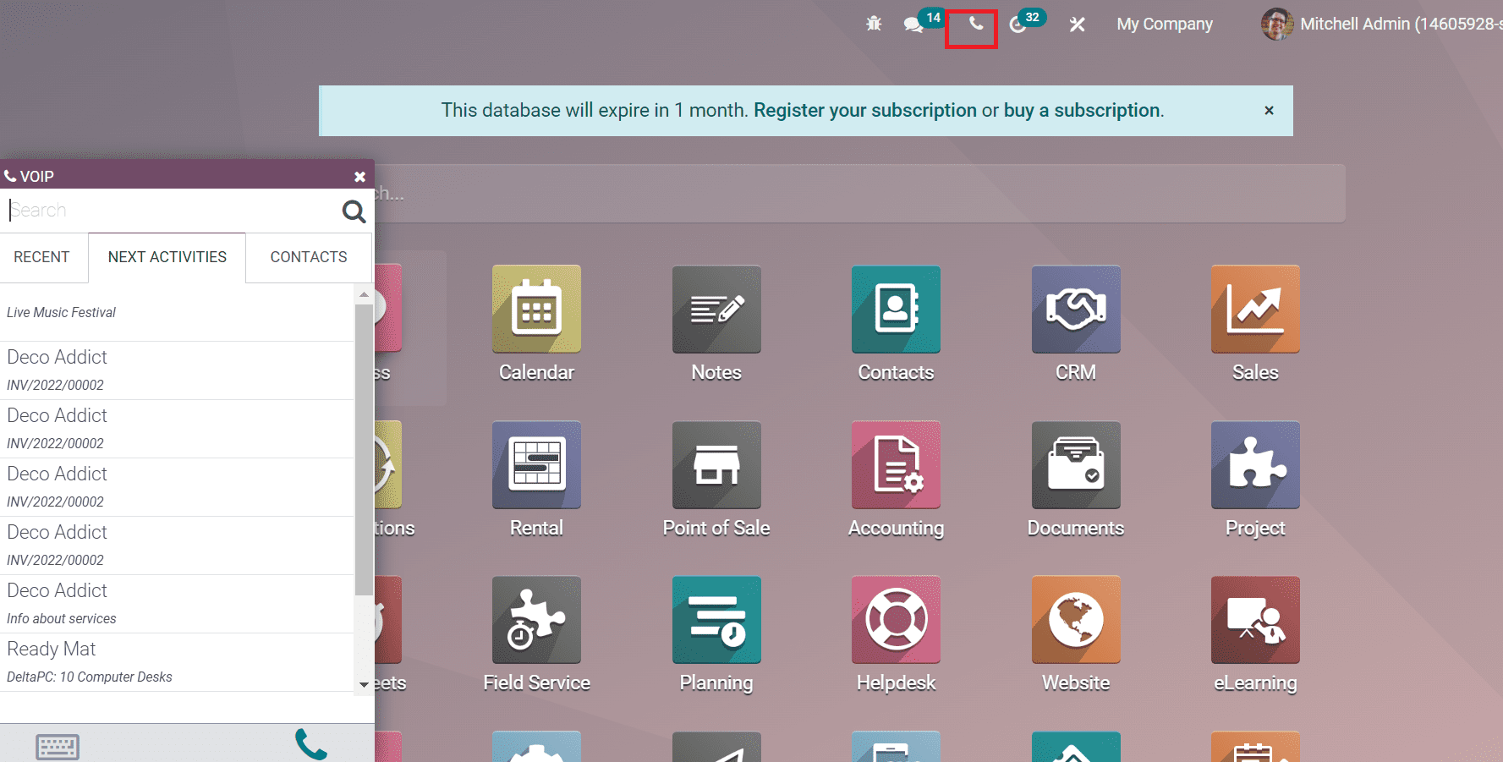Dismiss the database expiry banner

pyautogui.click(x=1269, y=110)
